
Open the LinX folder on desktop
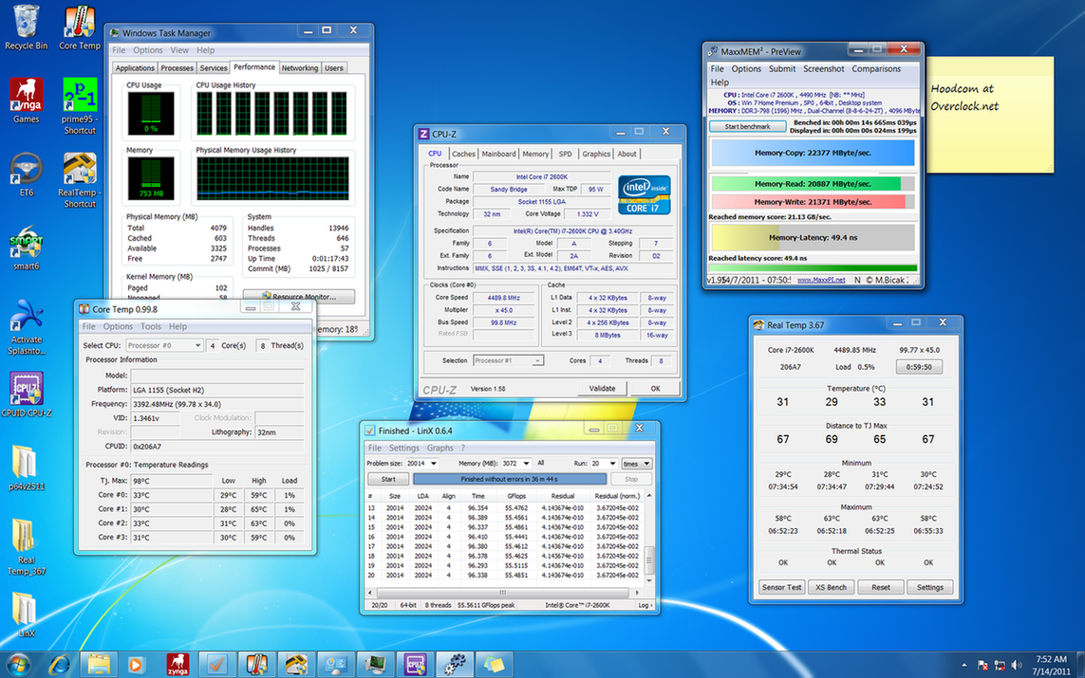coord(27,615)
